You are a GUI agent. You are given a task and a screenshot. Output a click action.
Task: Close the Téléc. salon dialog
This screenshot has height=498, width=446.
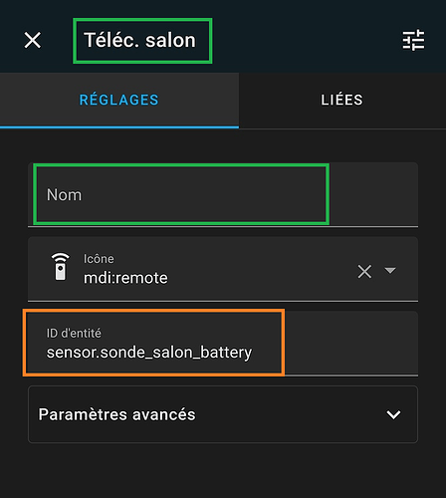(33, 40)
